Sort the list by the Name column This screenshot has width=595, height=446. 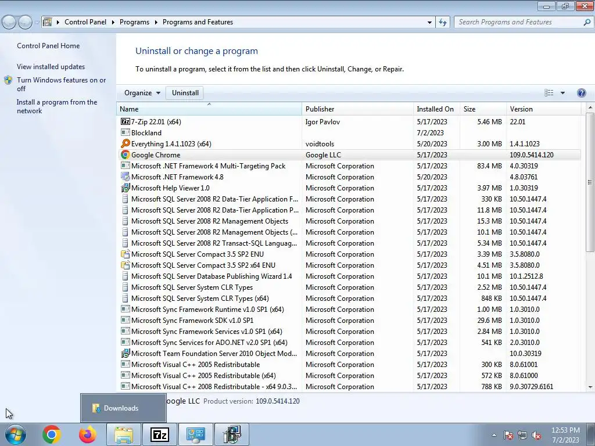coord(209,109)
